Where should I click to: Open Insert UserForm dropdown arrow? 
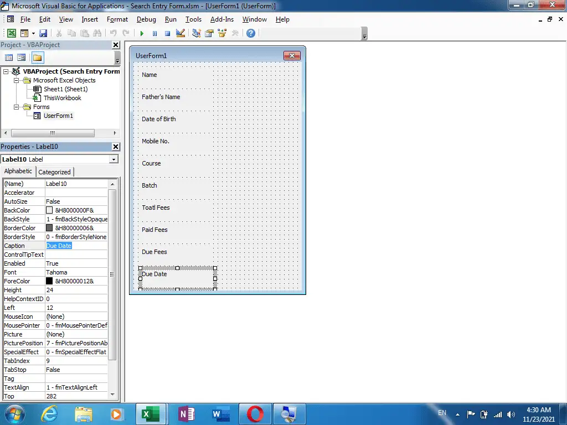click(33, 33)
